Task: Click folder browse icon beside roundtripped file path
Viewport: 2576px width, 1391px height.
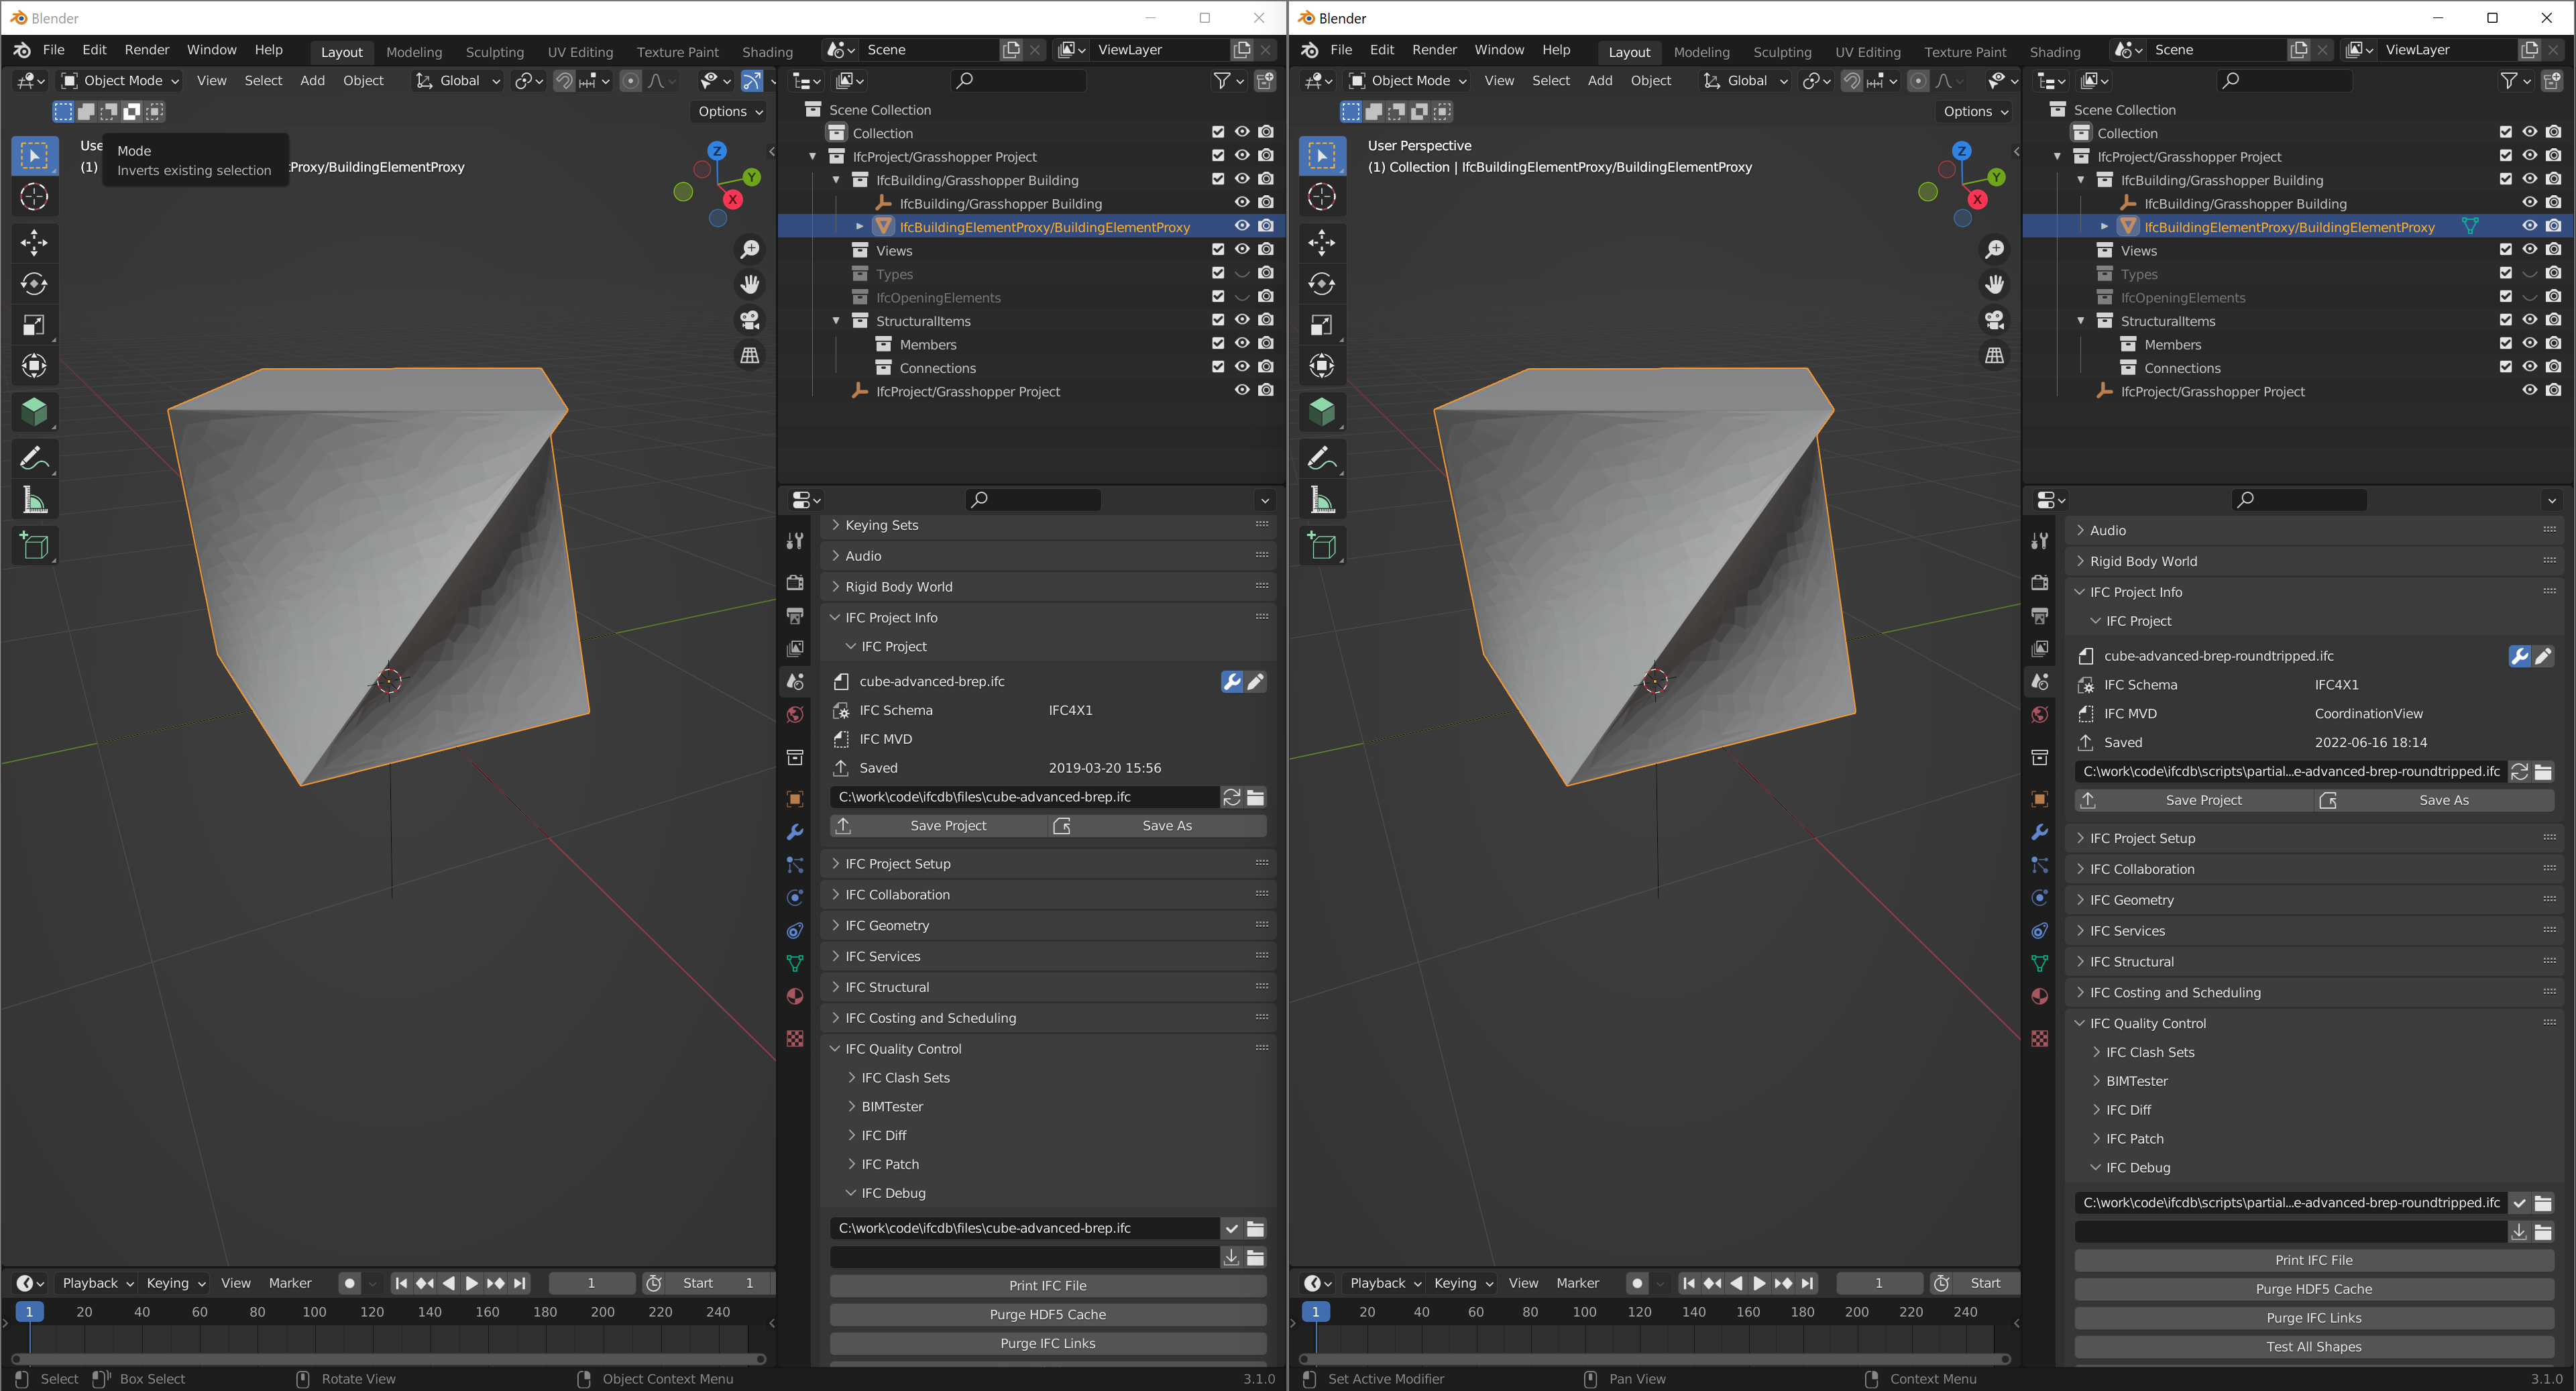Action: (2543, 772)
